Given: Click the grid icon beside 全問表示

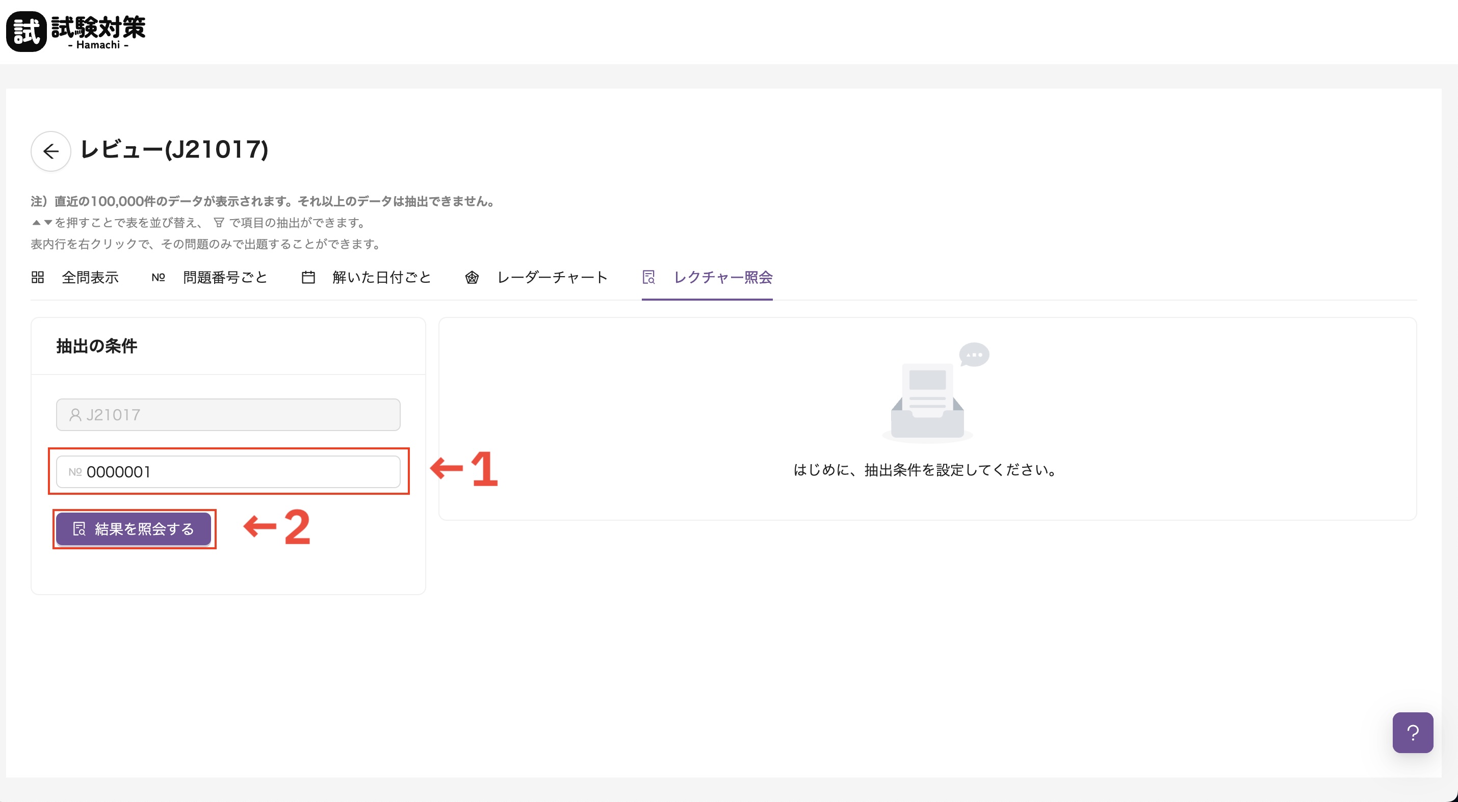Looking at the screenshot, I should [x=37, y=277].
